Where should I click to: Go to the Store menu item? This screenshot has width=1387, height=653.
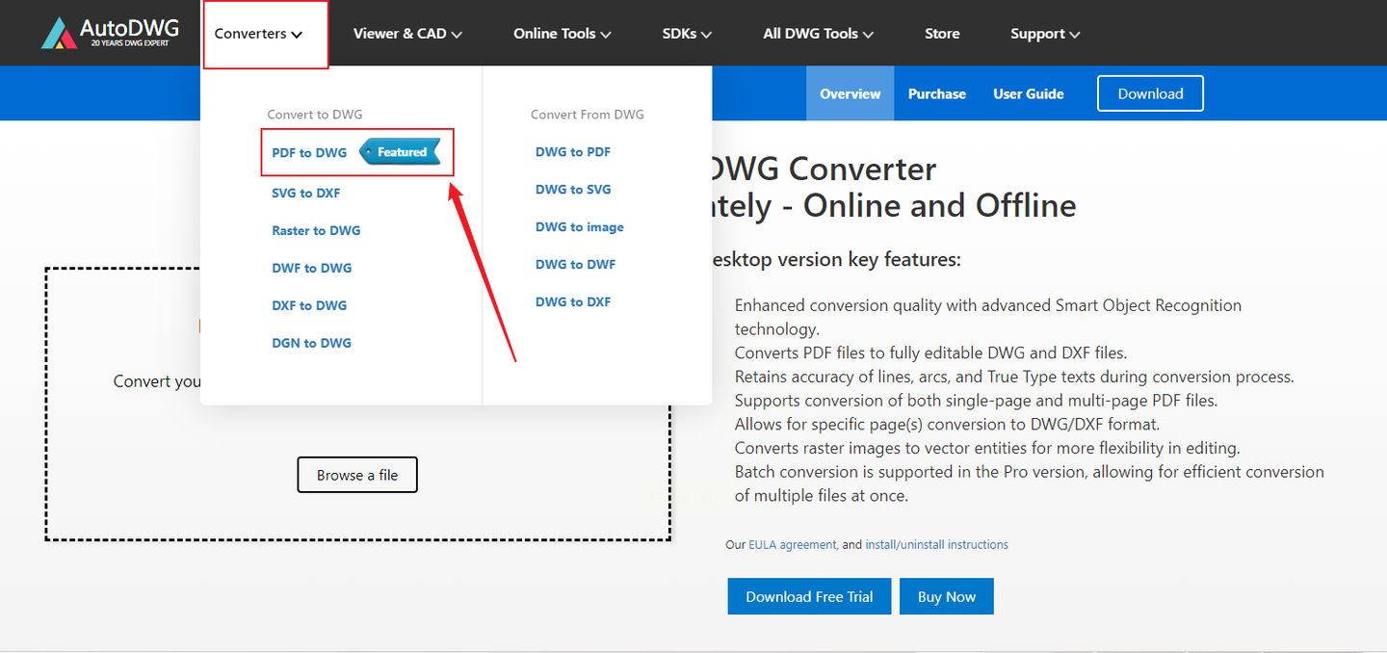pyautogui.click(x=942, y=34)
